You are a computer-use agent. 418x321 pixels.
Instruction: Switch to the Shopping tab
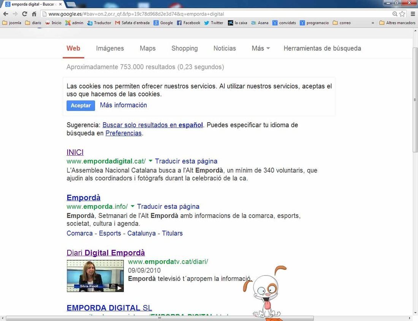point(184,48)
